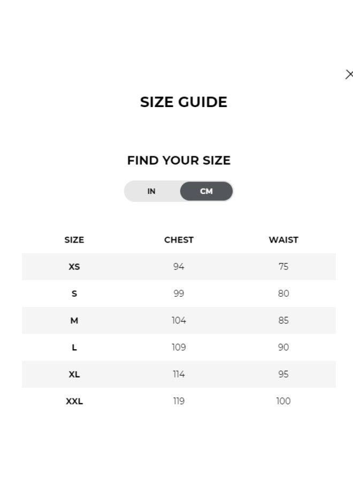This screenshot has width=353, height=482.
Task: Select the M size row
Action: (x=74, y=320)
